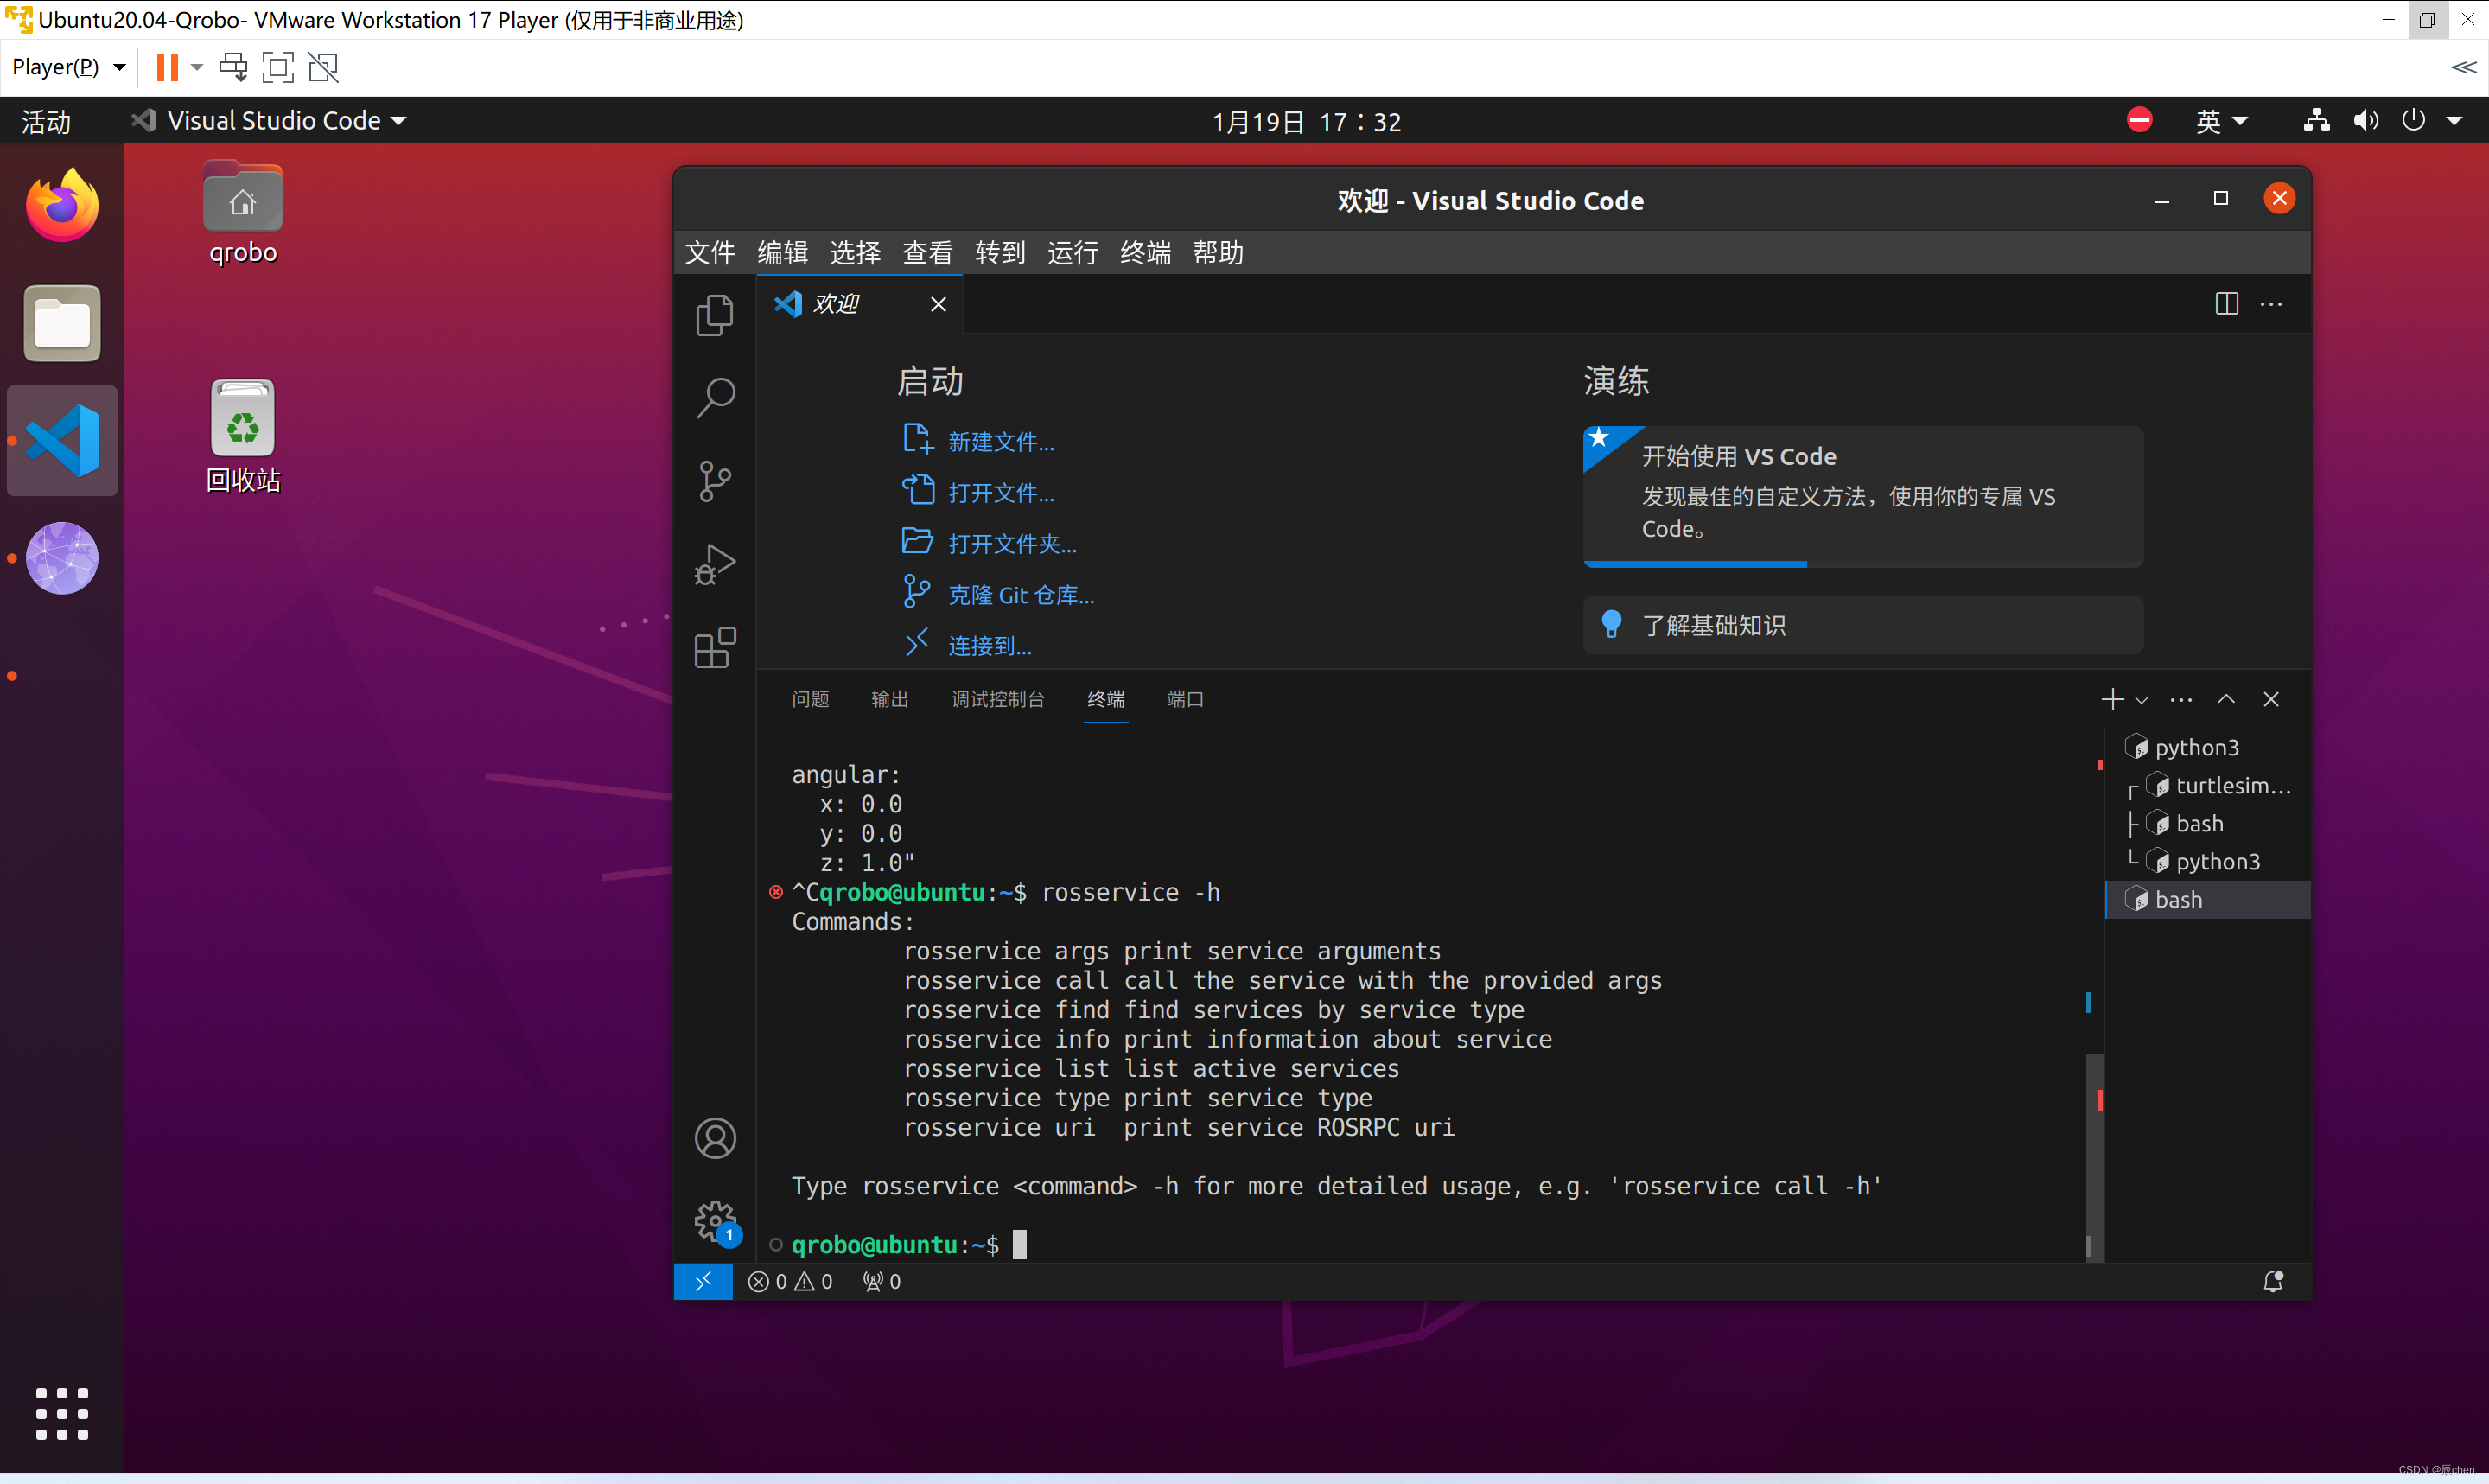This screenshot has height=1484, width=2489.
Task: Open the 了解基础知识 walkthrough
Action: tap(1863, 625)
